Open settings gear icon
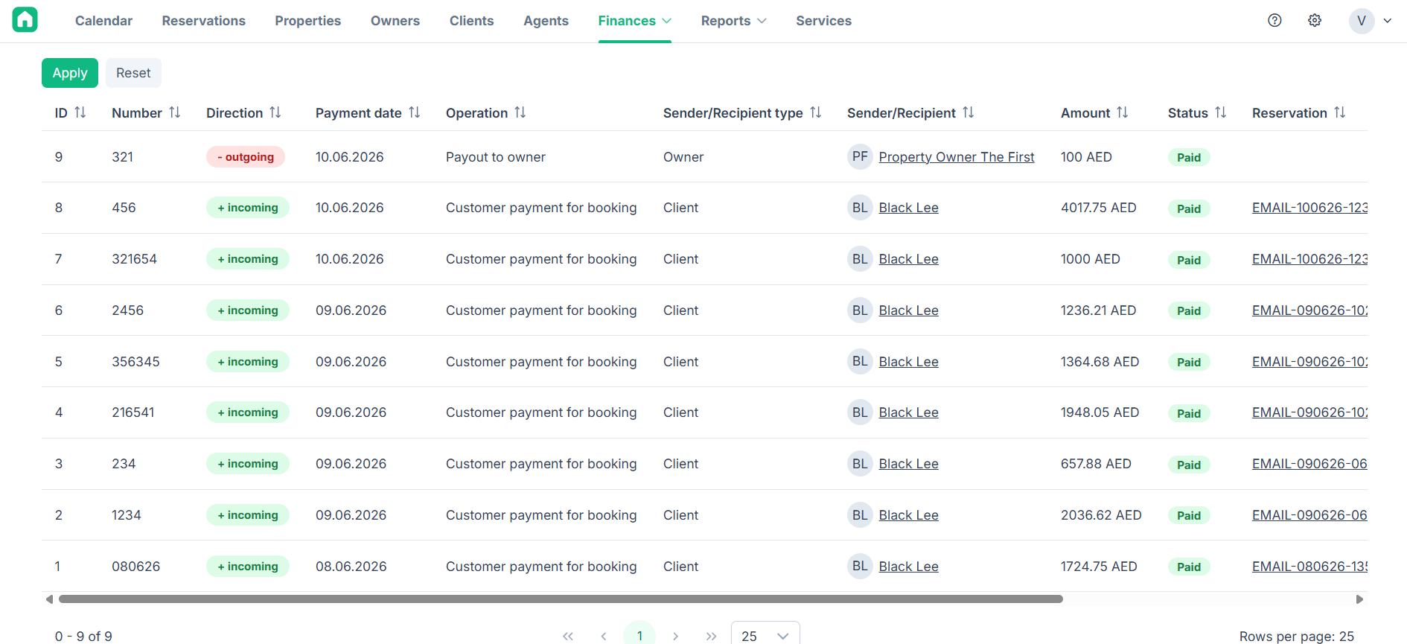 1315,20
